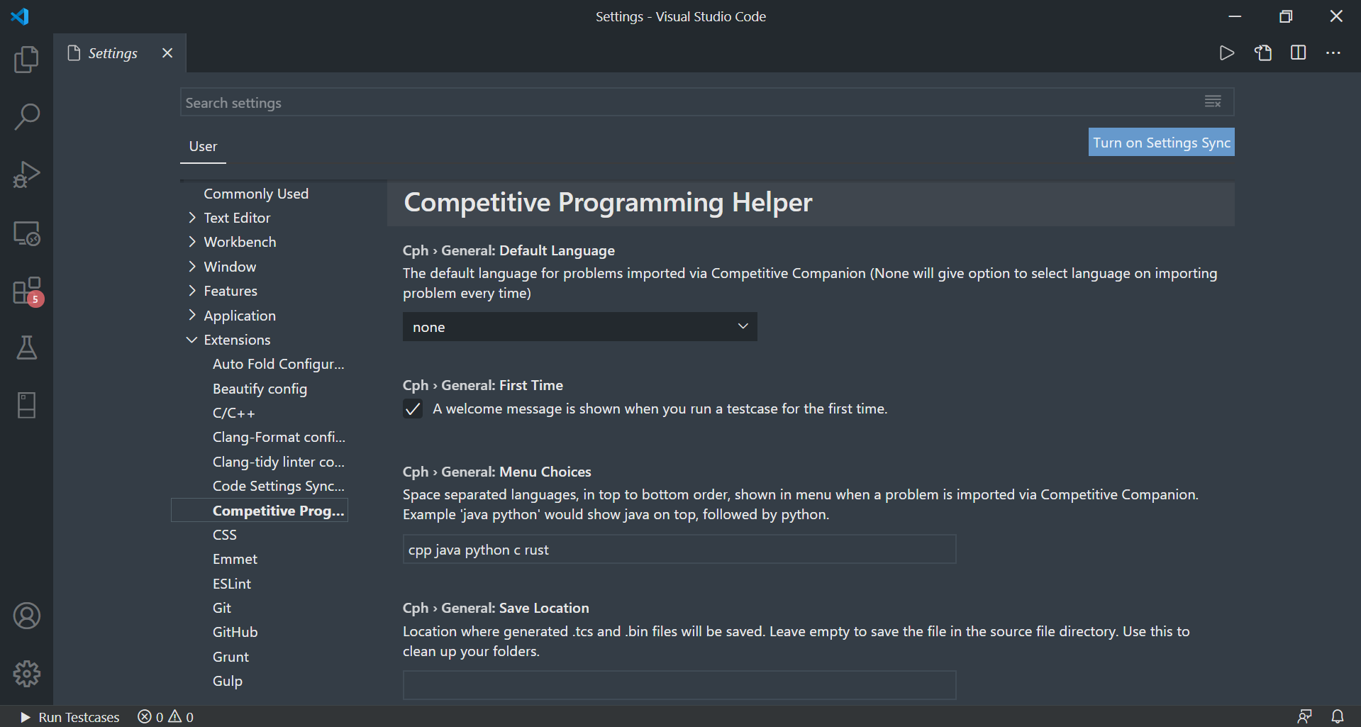Click the Save Location input field
This screenshot has height=727, width=1361.
679,685
